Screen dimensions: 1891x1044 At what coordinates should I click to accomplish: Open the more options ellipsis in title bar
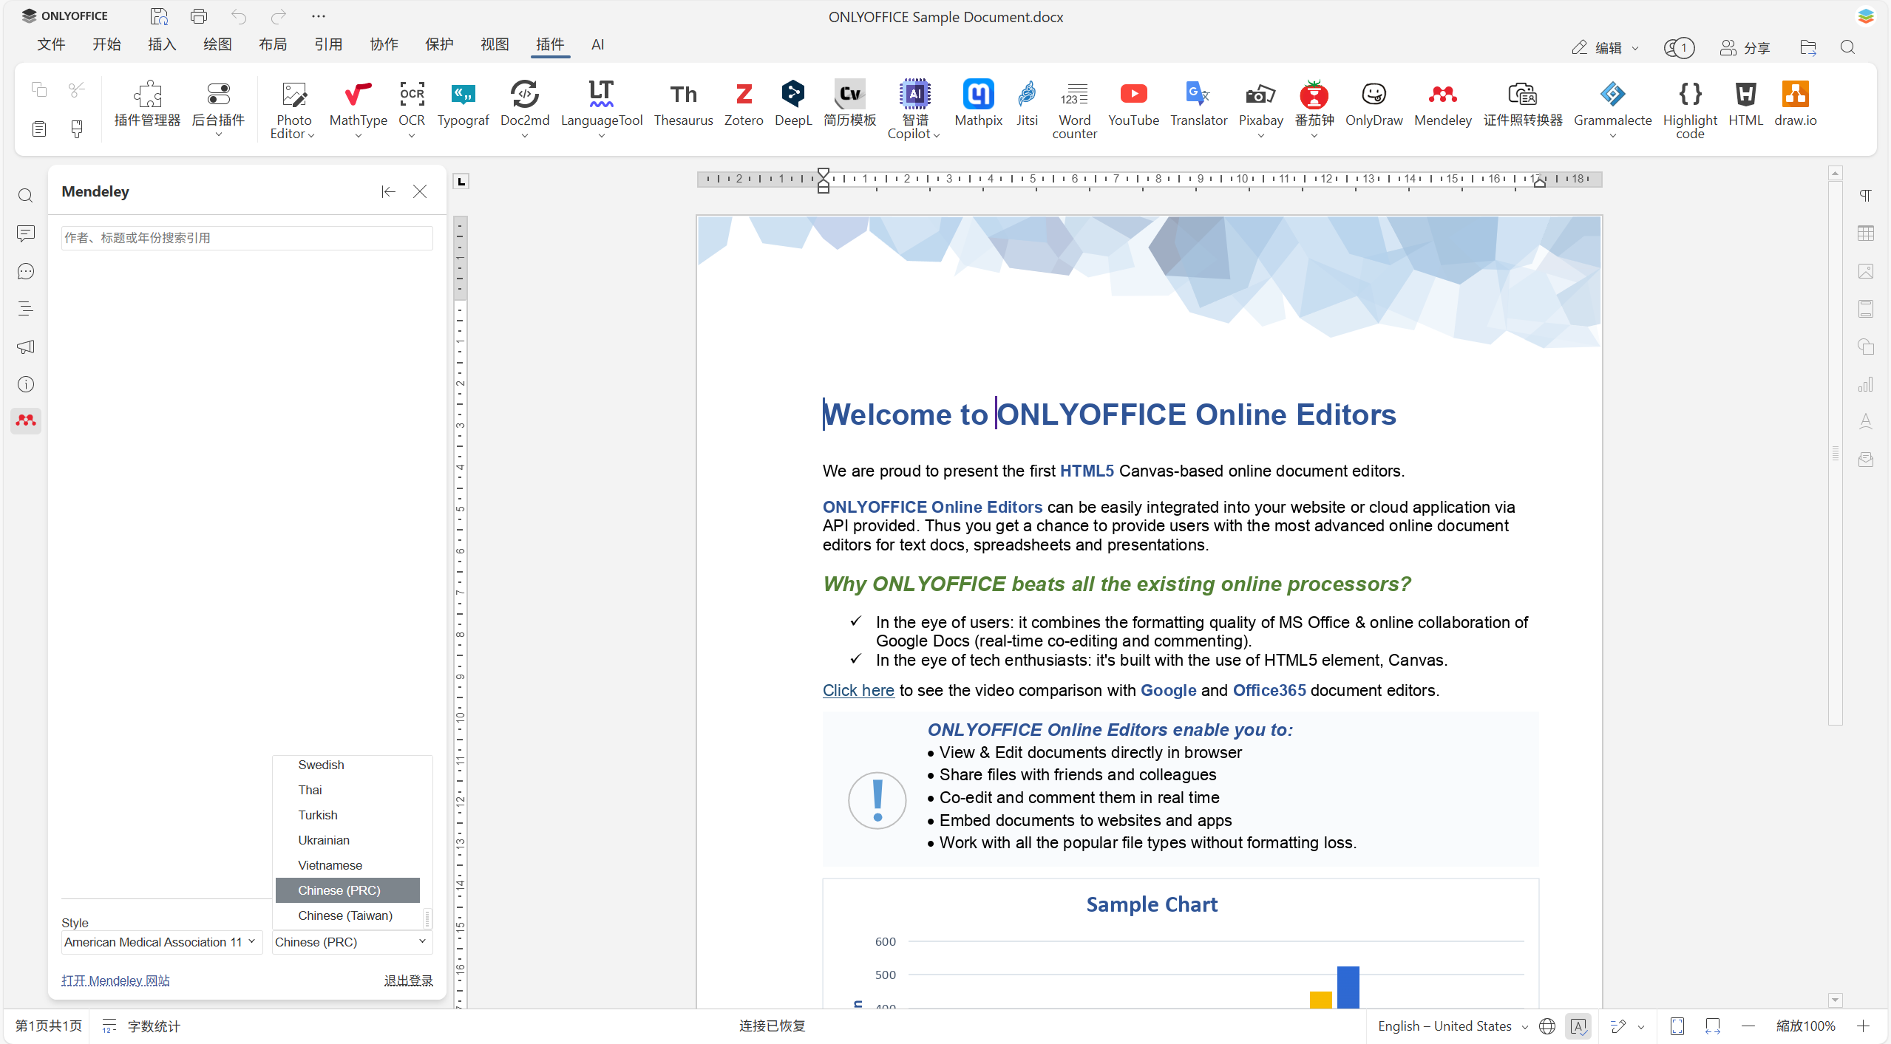pos(318,16)
